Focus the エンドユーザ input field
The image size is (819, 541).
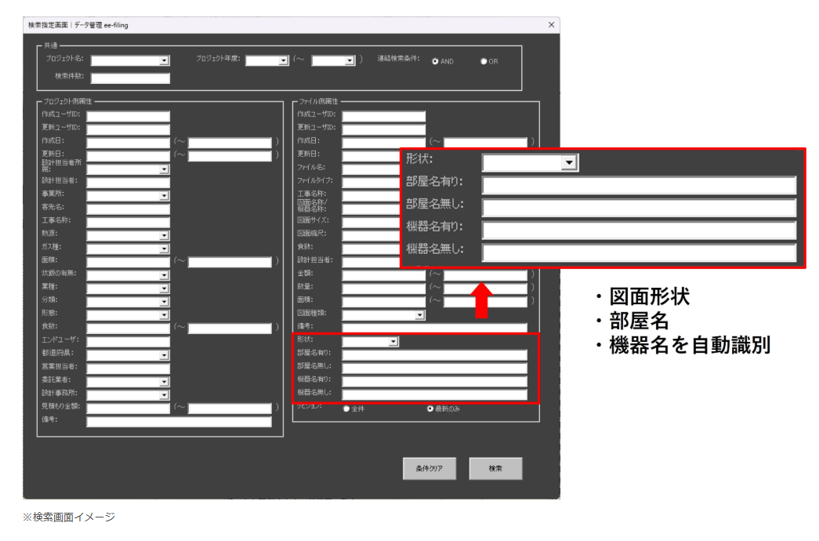coord(128,342)
